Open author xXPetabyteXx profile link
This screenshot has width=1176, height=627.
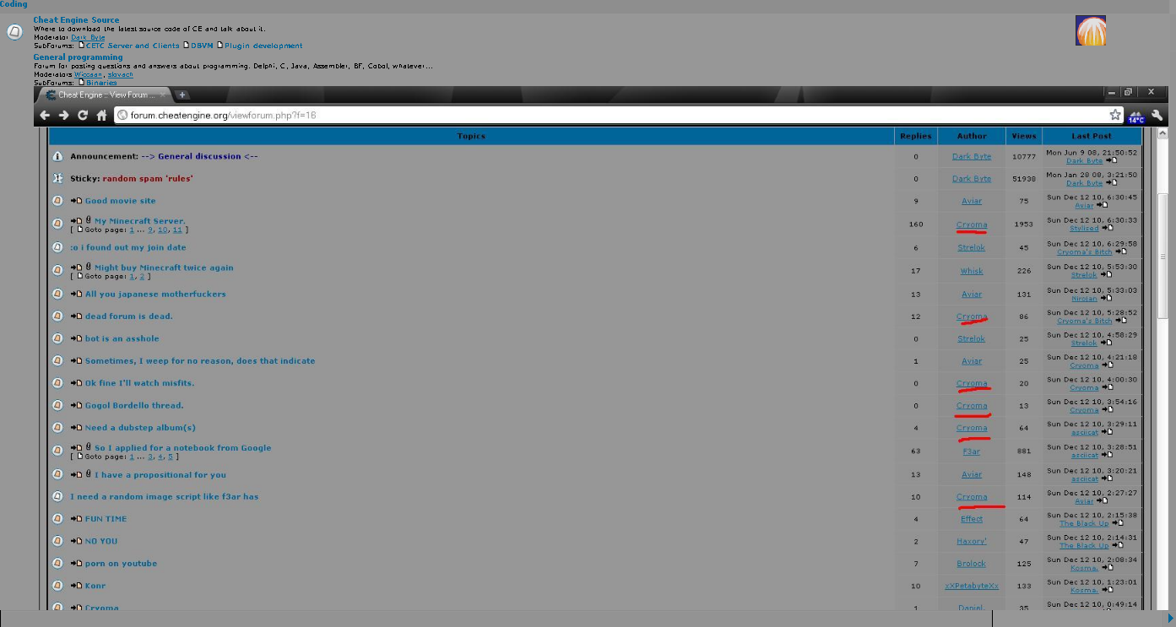(x=972, y=586)
